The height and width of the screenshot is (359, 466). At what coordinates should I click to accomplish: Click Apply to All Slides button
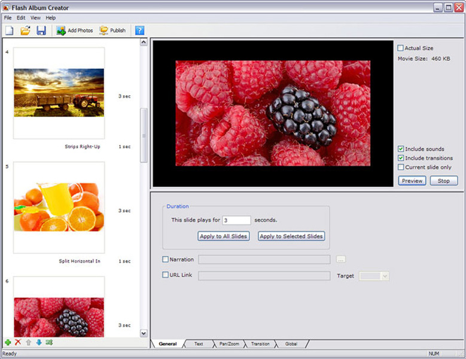[x=224, y=236]
